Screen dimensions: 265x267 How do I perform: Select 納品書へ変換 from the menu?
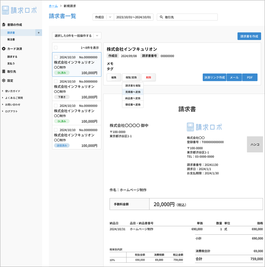point(133,98)
